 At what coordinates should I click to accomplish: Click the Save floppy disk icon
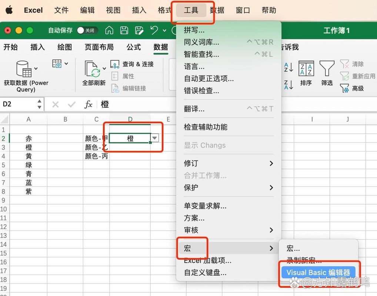coord(124,30)
